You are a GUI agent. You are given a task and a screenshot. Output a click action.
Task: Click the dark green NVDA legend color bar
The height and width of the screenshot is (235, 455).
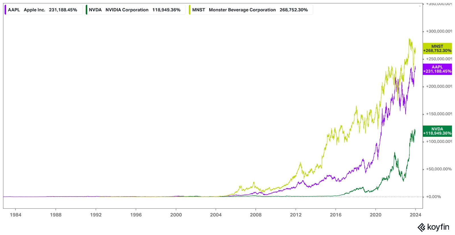tap(86, 10)
